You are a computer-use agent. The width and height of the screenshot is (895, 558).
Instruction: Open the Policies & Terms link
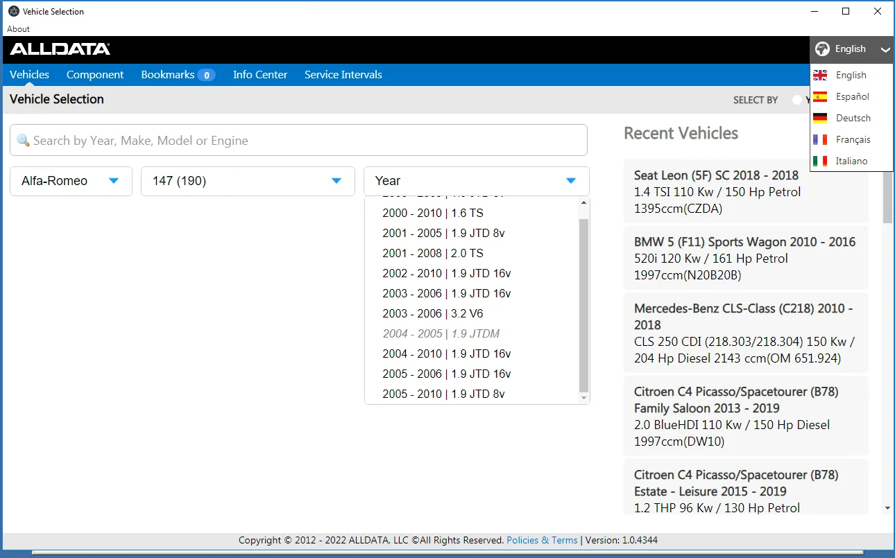coord(542,540)
